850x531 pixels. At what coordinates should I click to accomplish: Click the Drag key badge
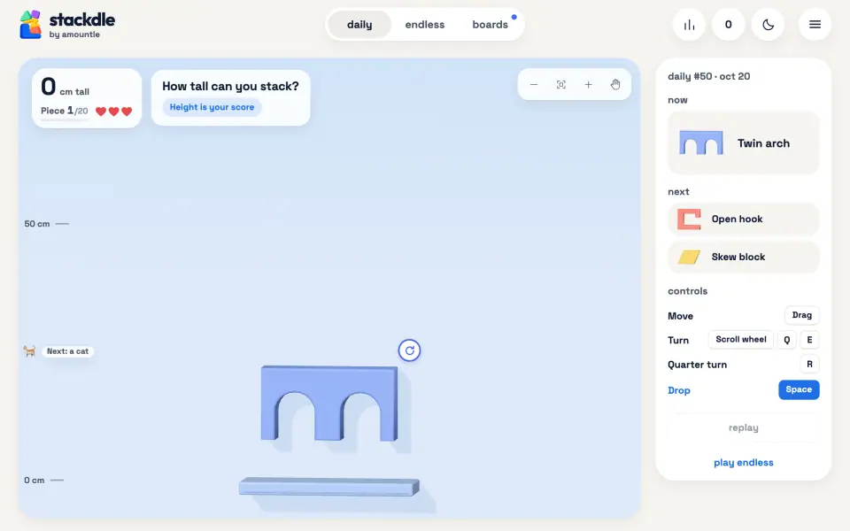[802, 315]
